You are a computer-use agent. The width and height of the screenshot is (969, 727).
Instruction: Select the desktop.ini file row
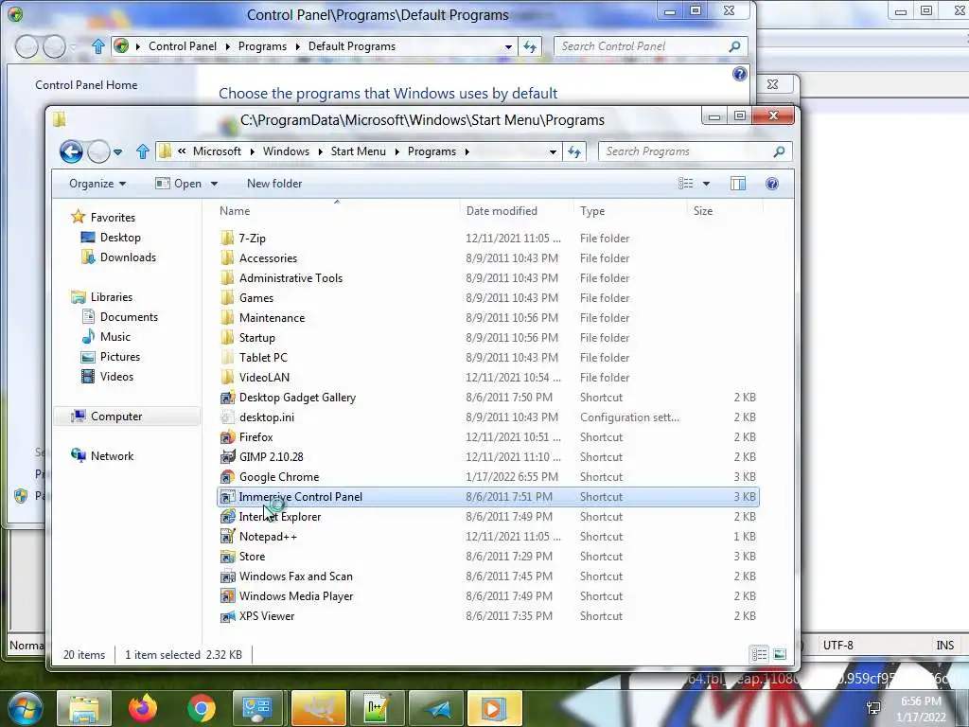click(x=488, y=417)
